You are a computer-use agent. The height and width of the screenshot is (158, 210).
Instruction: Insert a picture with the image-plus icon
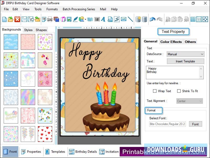point(69,19)
